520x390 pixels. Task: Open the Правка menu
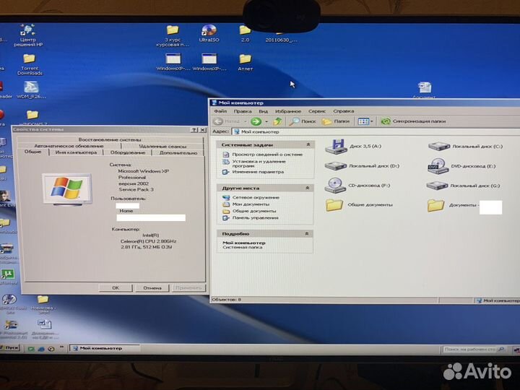243,111
